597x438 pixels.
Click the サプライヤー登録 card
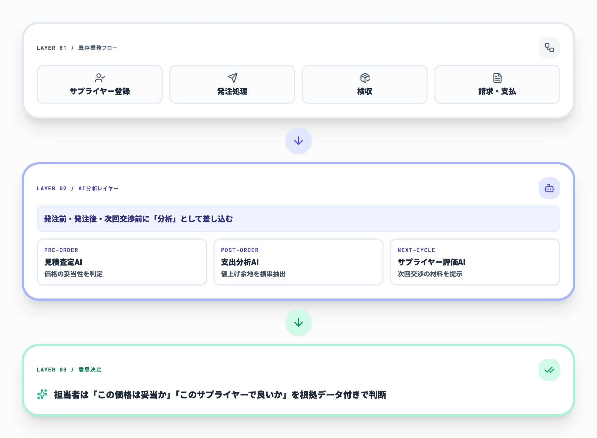click(100, 84)
